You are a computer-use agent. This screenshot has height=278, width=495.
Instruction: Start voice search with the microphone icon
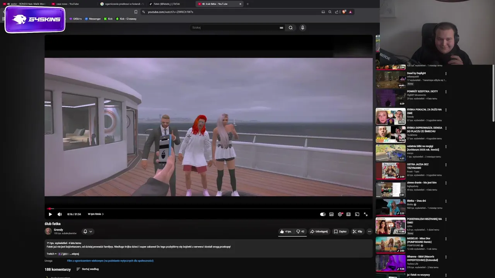pos(302,27)
